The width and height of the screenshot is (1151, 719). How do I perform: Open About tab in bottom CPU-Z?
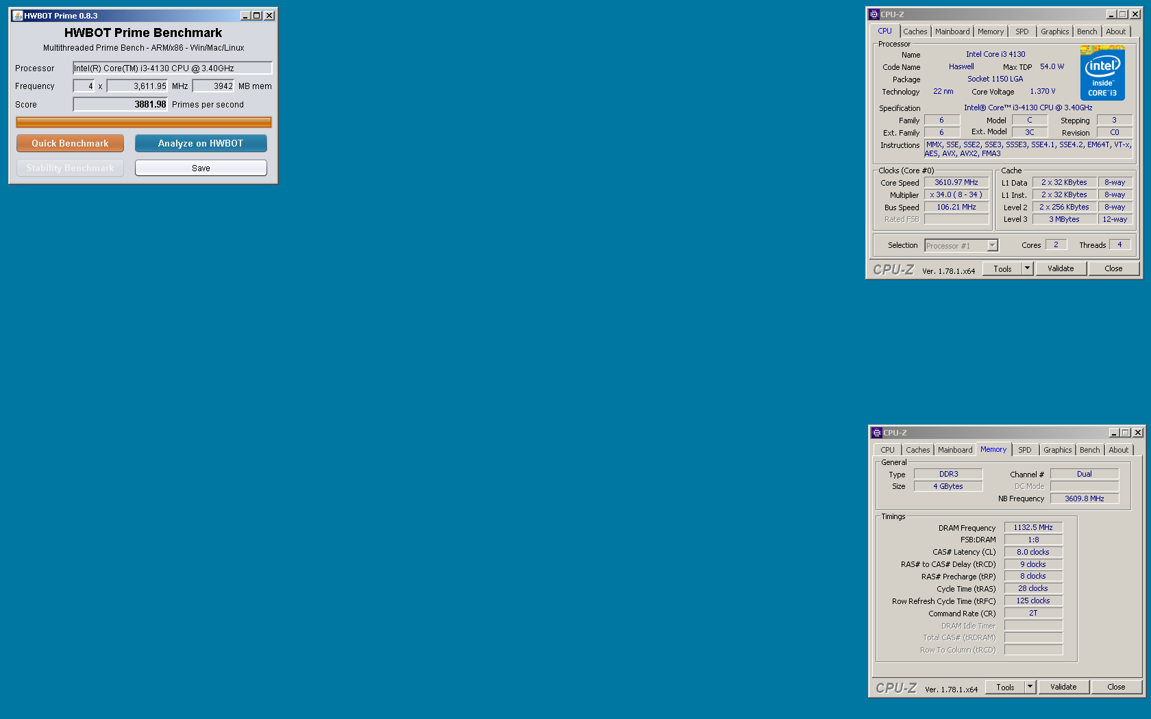[x=1119, y=450]
